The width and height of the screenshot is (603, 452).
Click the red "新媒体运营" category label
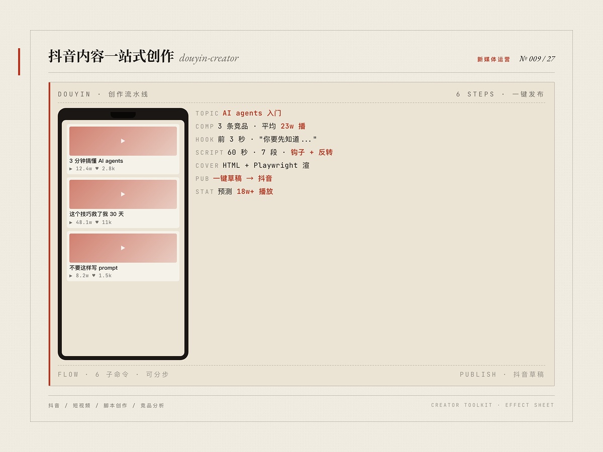493,59
